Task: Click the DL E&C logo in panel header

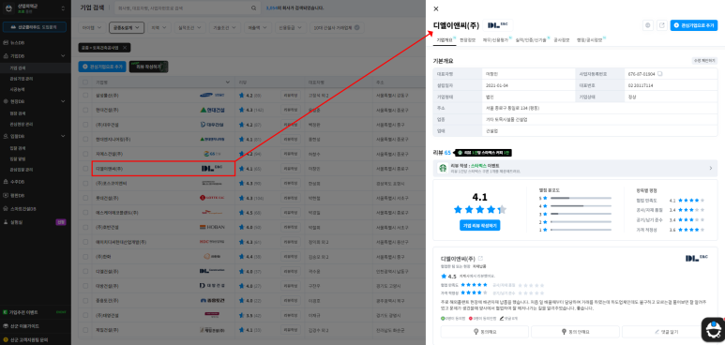Action: pyautogui.click(x=498, y=25)
